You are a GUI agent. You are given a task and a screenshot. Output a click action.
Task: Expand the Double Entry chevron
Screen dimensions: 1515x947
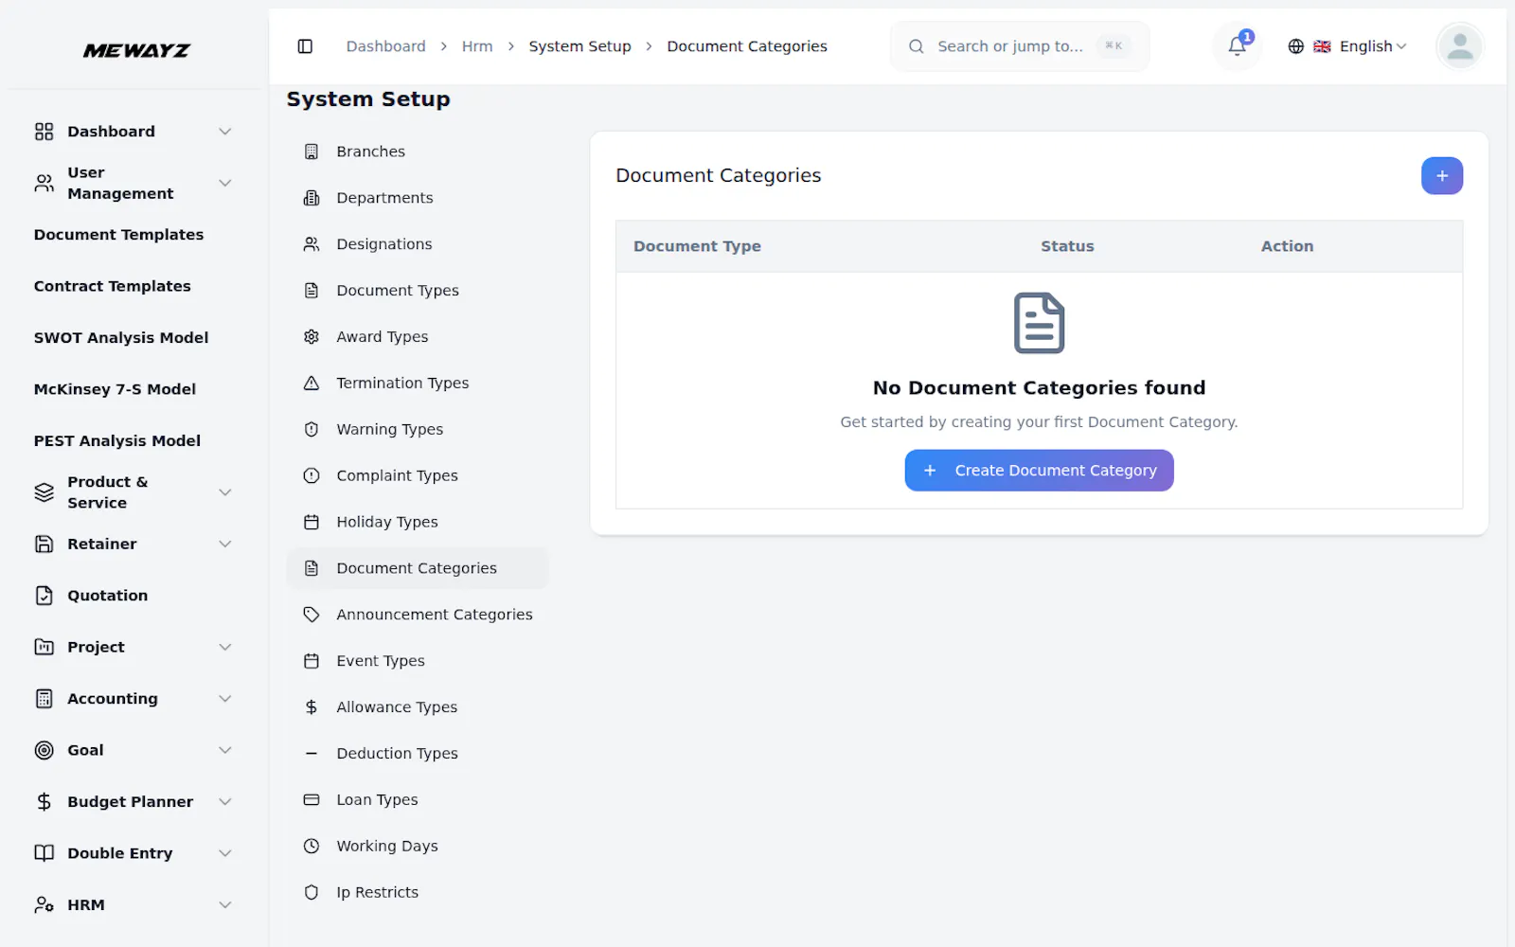[x=225, y=853]
